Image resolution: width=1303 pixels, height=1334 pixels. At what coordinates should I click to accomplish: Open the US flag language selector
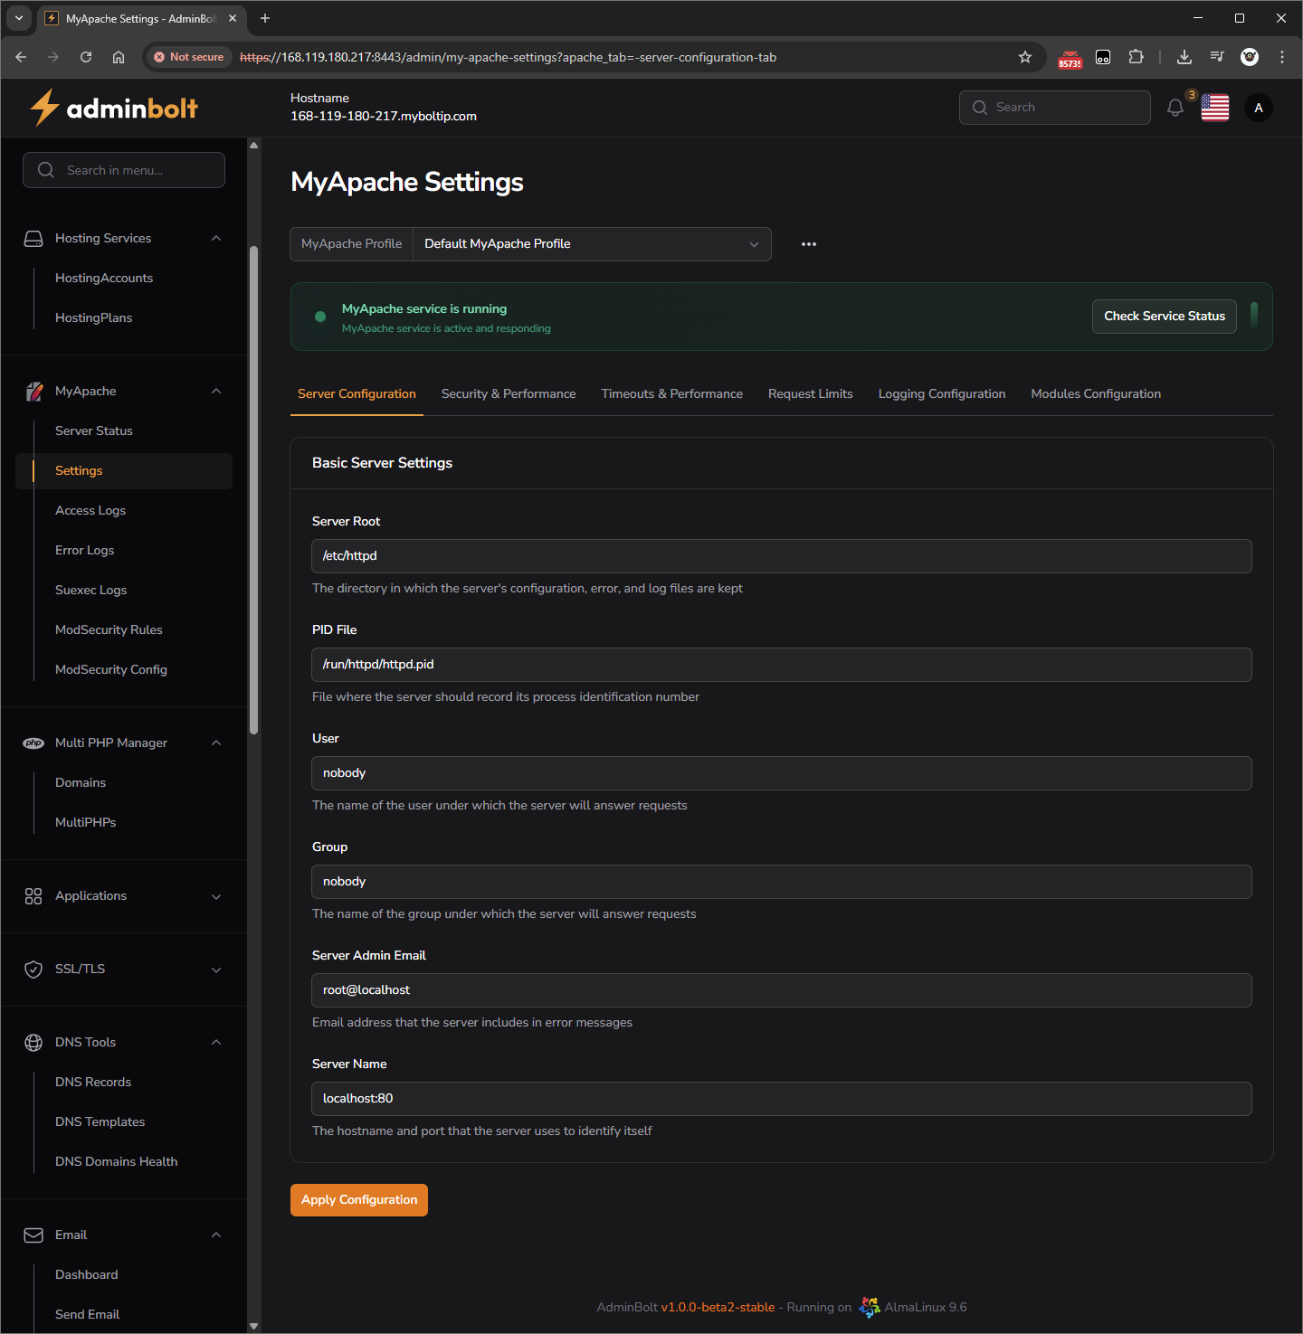click(1214, 108)
